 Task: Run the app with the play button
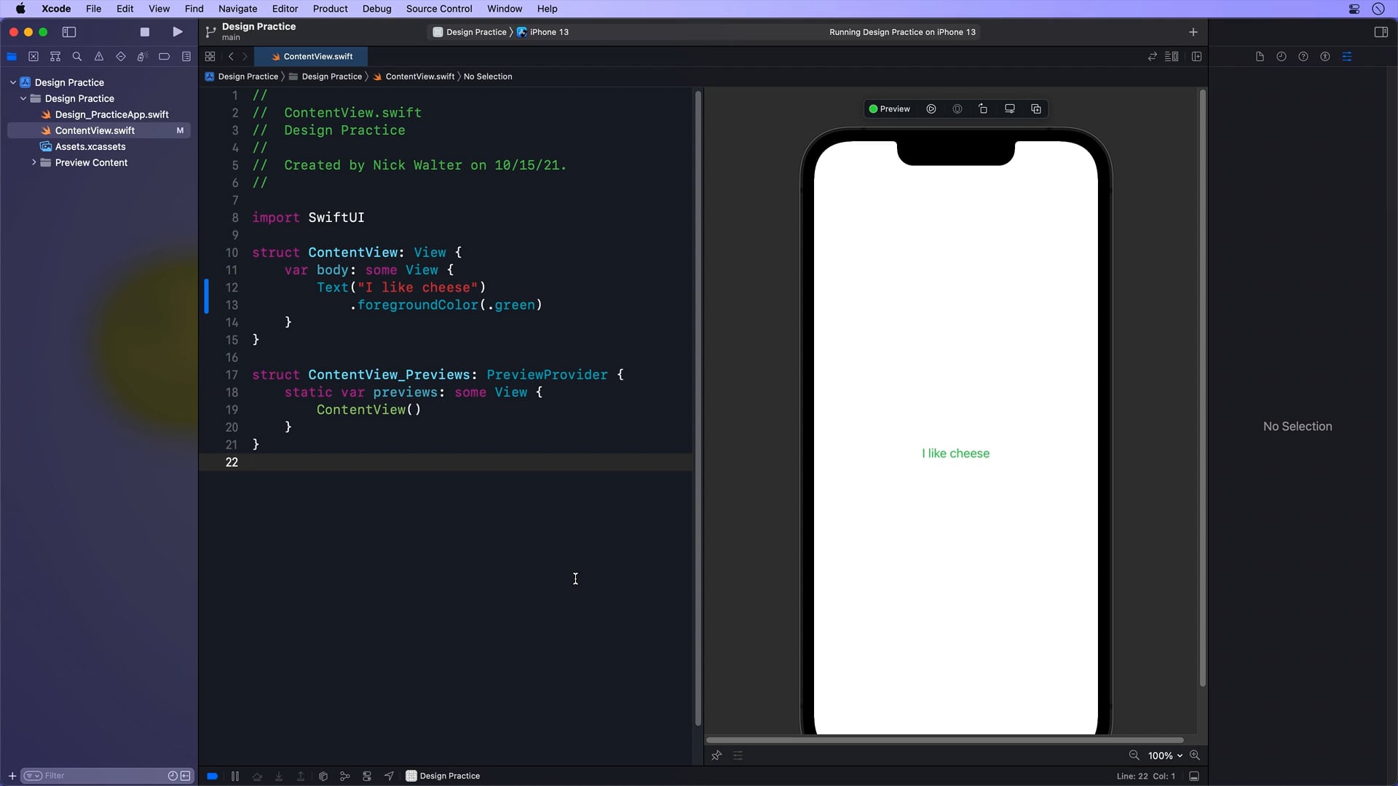177,32
